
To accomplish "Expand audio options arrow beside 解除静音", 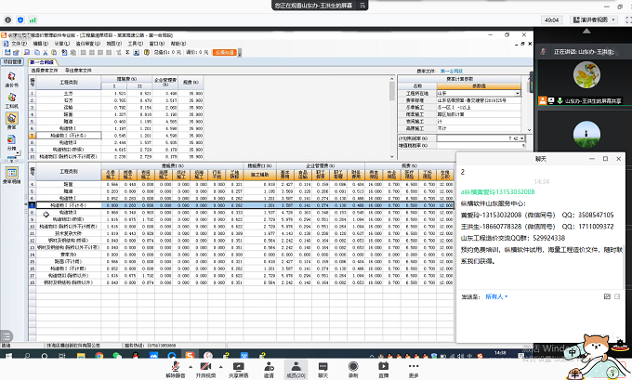I will (x=191, y=367).
